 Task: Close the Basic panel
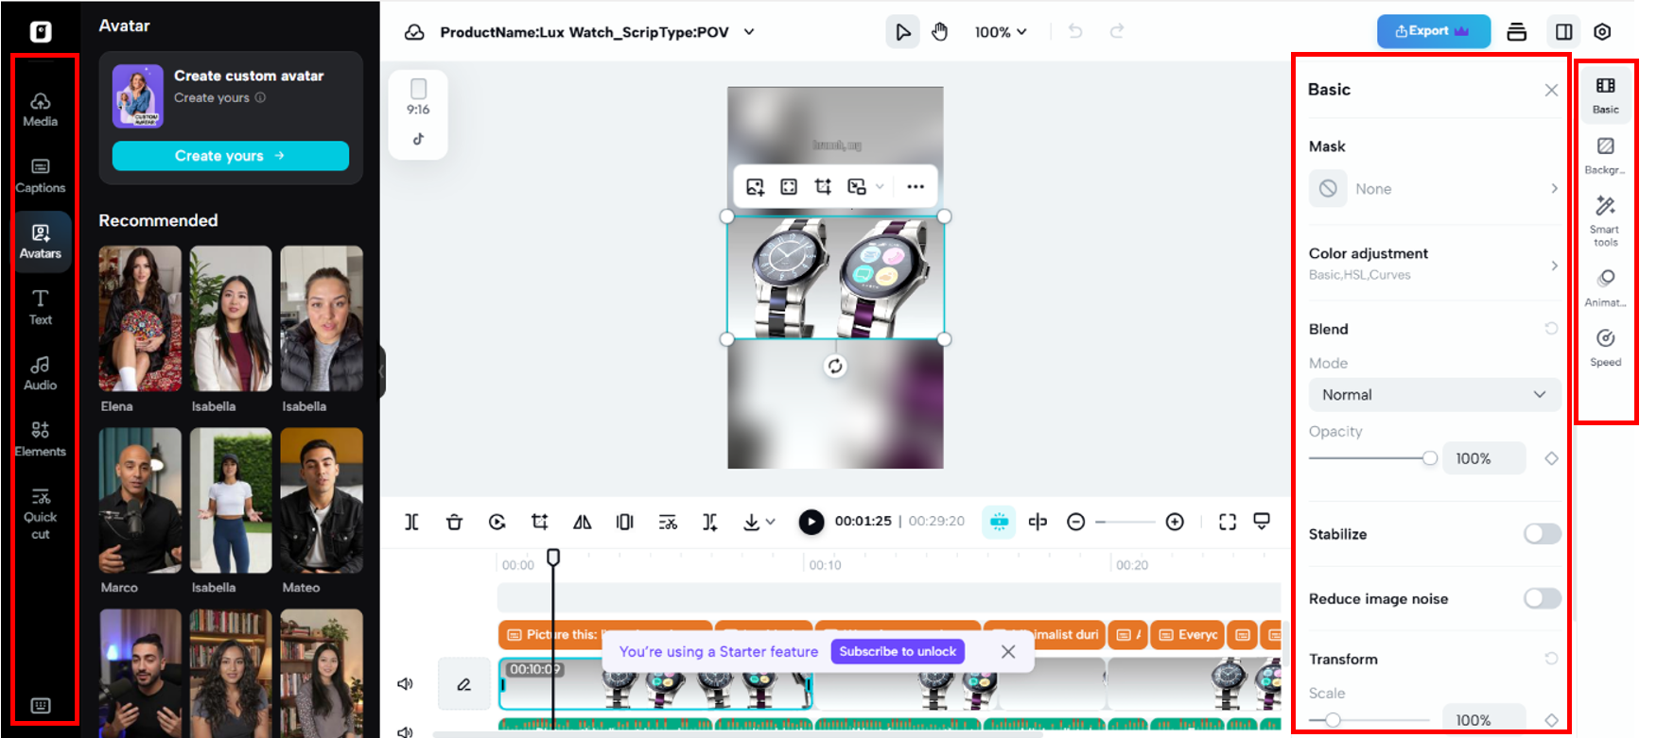click(1551, 90)
